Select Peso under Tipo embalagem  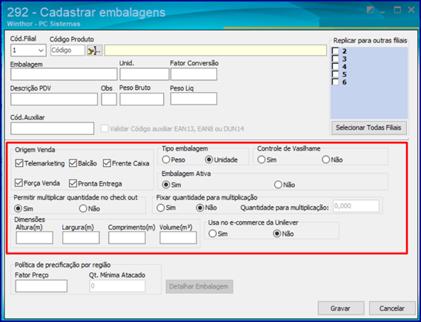[166, 160]
